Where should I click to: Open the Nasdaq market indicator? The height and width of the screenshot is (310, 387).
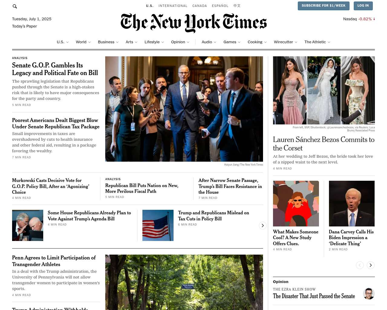(359, 19)
